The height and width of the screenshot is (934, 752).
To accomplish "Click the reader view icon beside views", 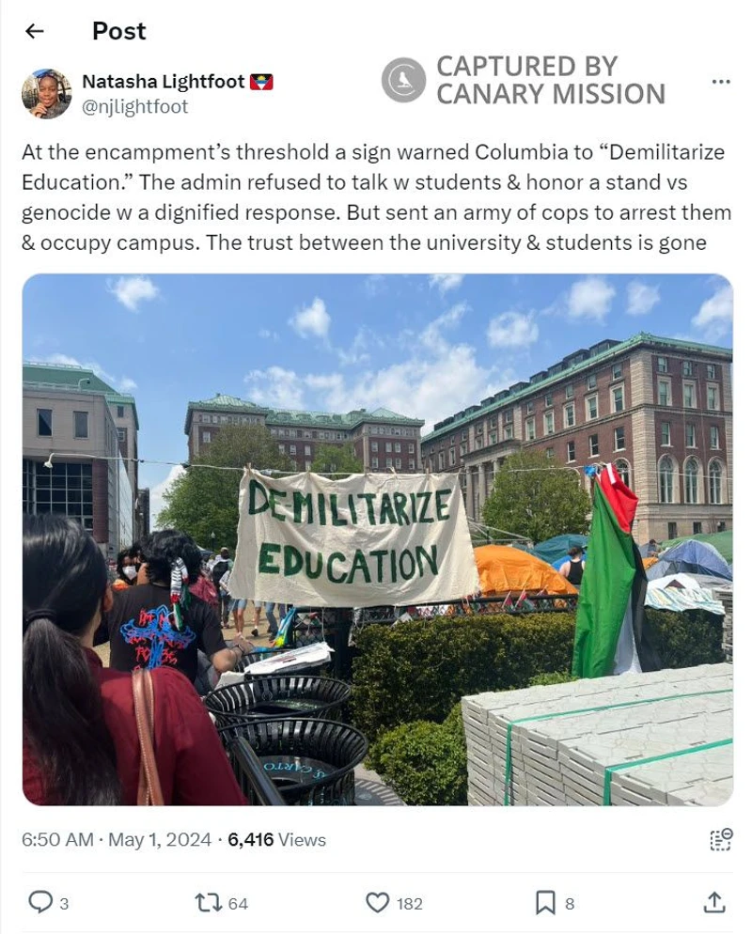I will click(x=720, y=840).
